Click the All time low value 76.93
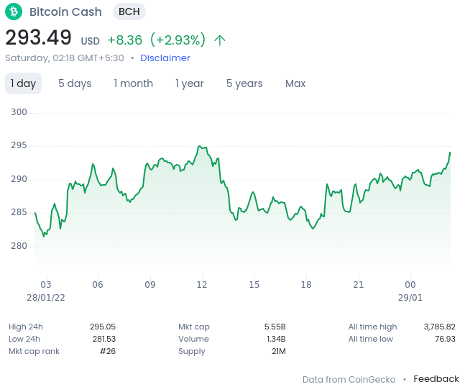This screenshot has width=465, height=387. 445,339
